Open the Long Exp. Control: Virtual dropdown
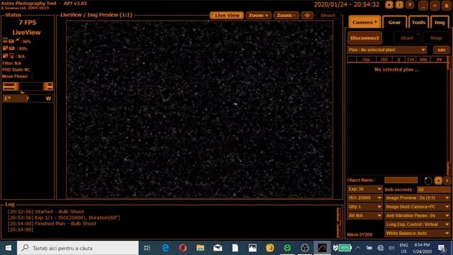The height and width of the screenshot is (255, 453). pos(417,225)
